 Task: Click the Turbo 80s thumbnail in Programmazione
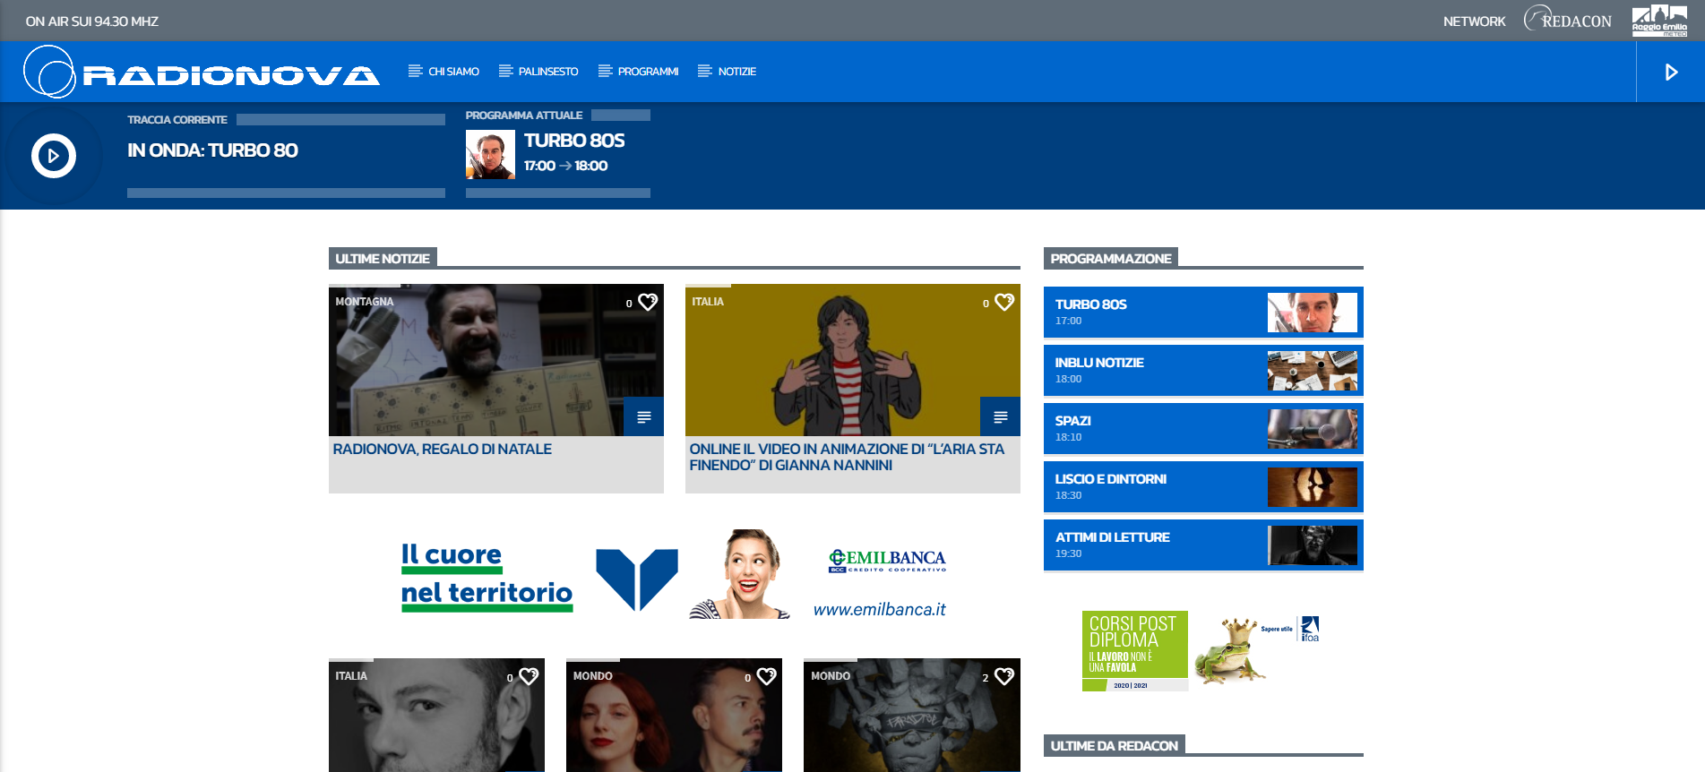1313,313
